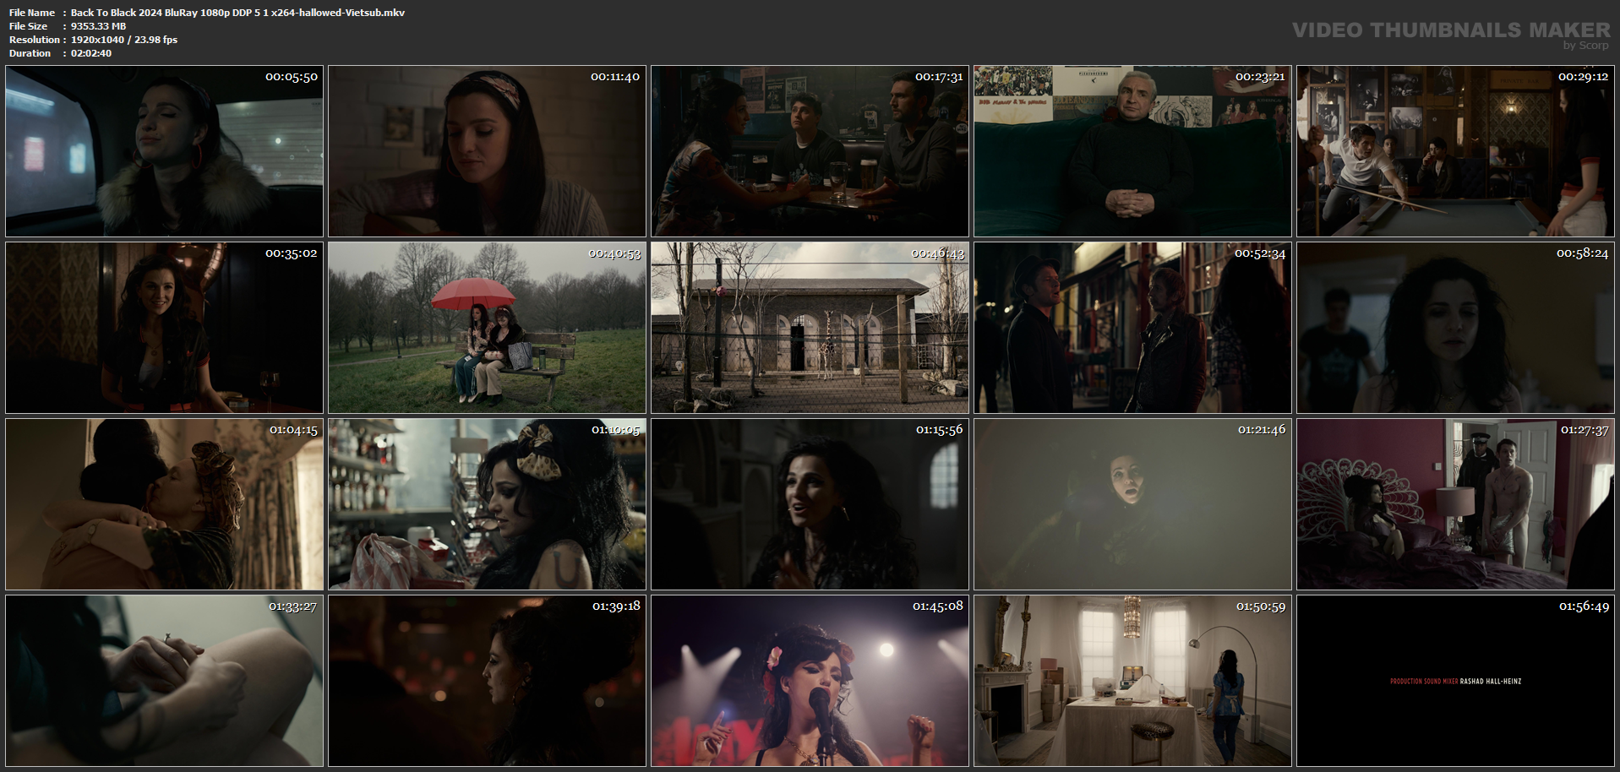The image size is (1620, 772).
Task: Select the thumbnail at 00:23:21
Action: pyautogui.click(x=1133, y=151)
